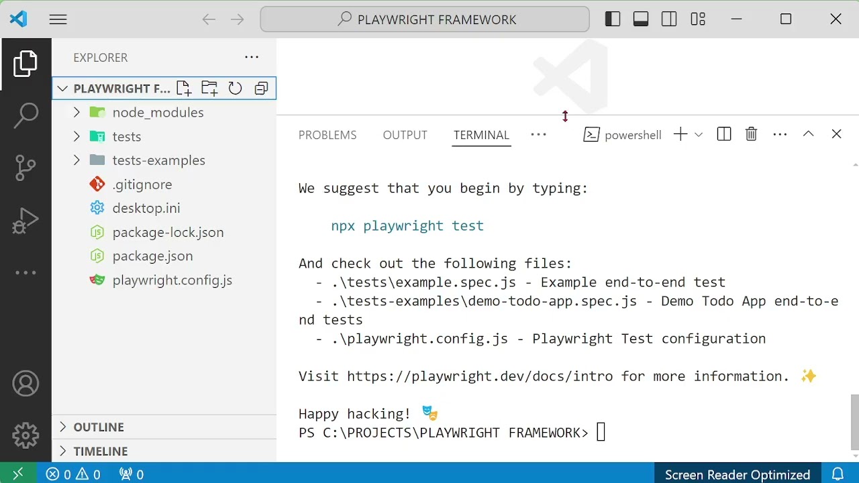Show more panel tabs ellipsis
Screen dimensions: 859x483
[x=538, y=134]
